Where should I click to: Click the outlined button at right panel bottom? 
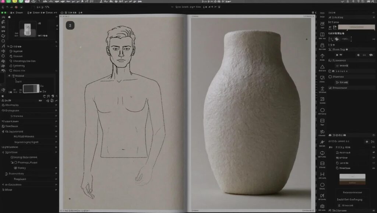[352, 192]
